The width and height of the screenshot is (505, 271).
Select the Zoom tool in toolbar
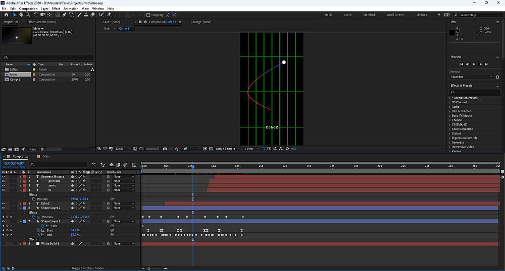[27, 15]
